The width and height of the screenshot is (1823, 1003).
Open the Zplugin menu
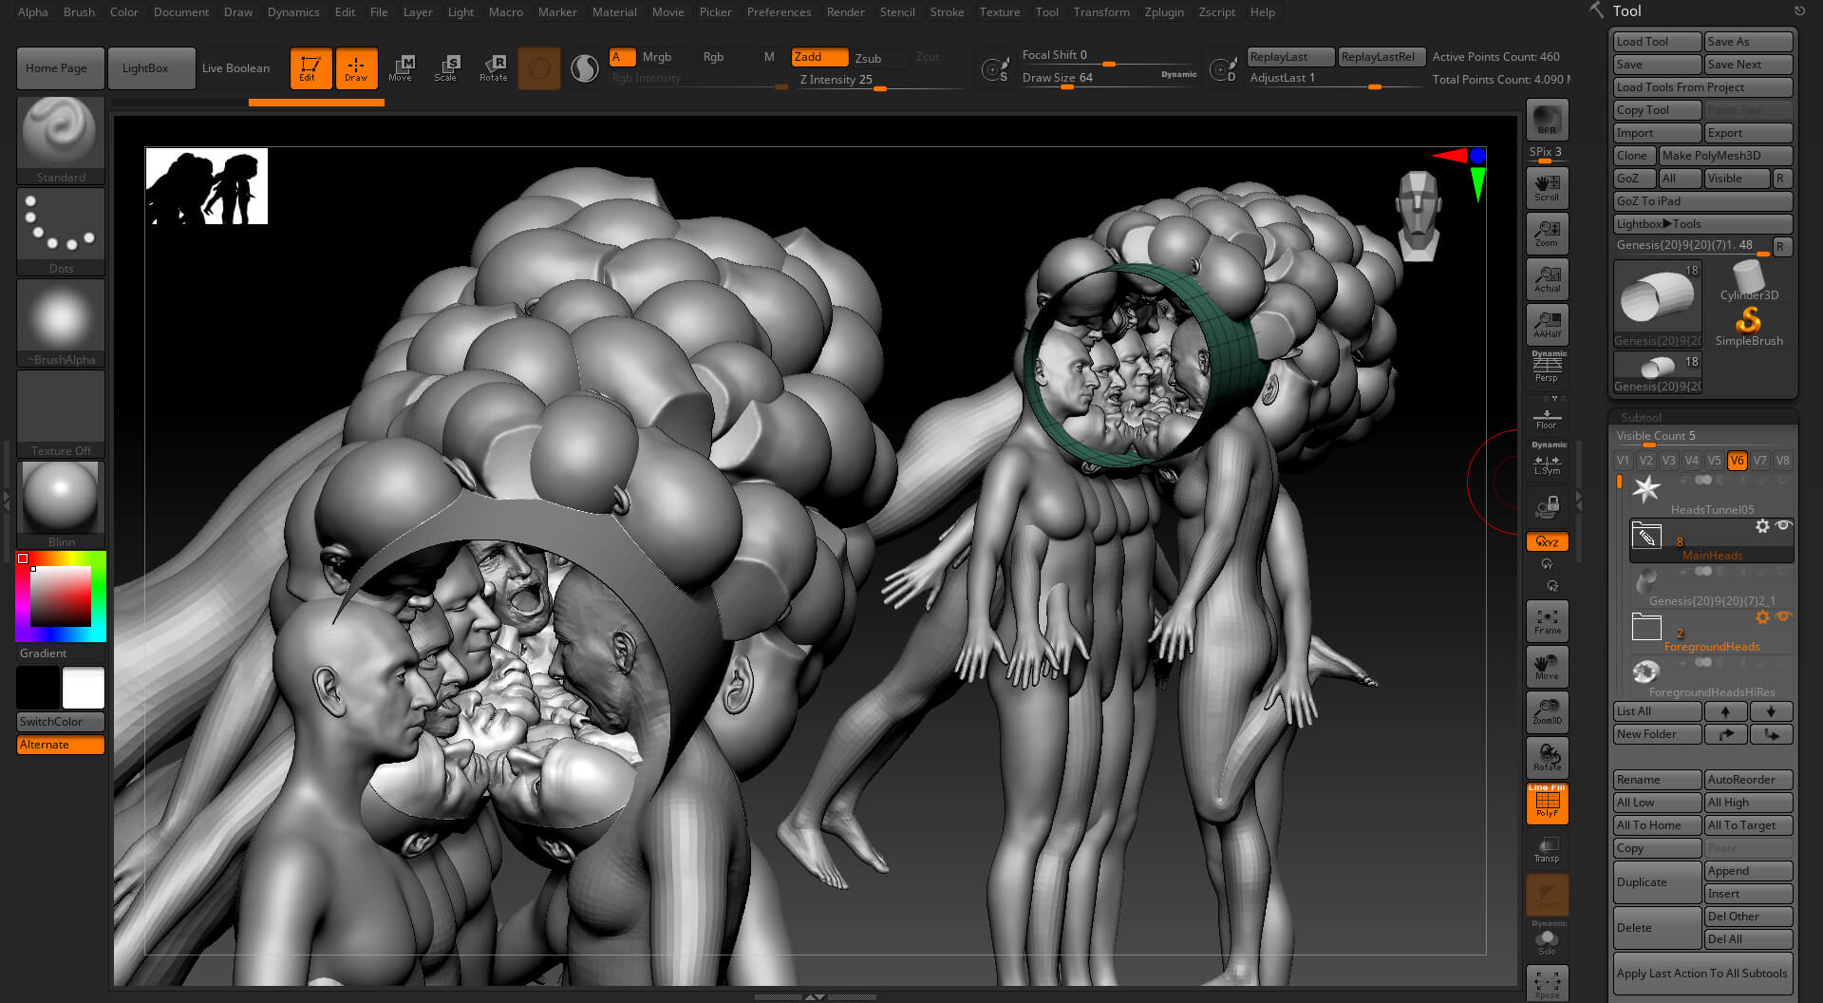click(1164, 12)
